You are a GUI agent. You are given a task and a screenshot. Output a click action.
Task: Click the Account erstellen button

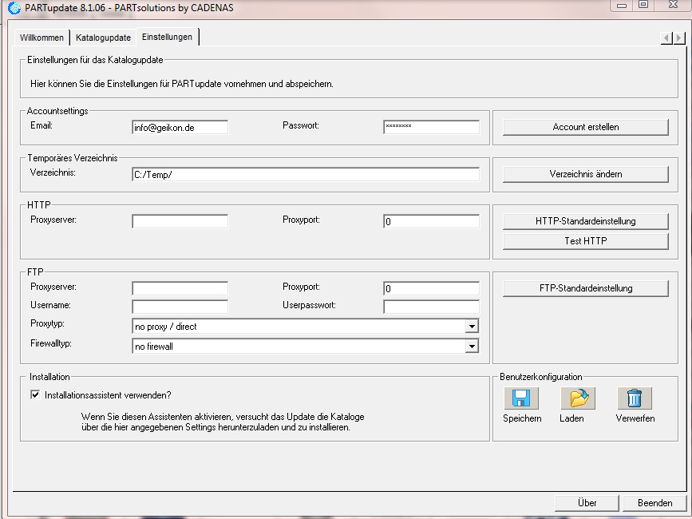586,127
